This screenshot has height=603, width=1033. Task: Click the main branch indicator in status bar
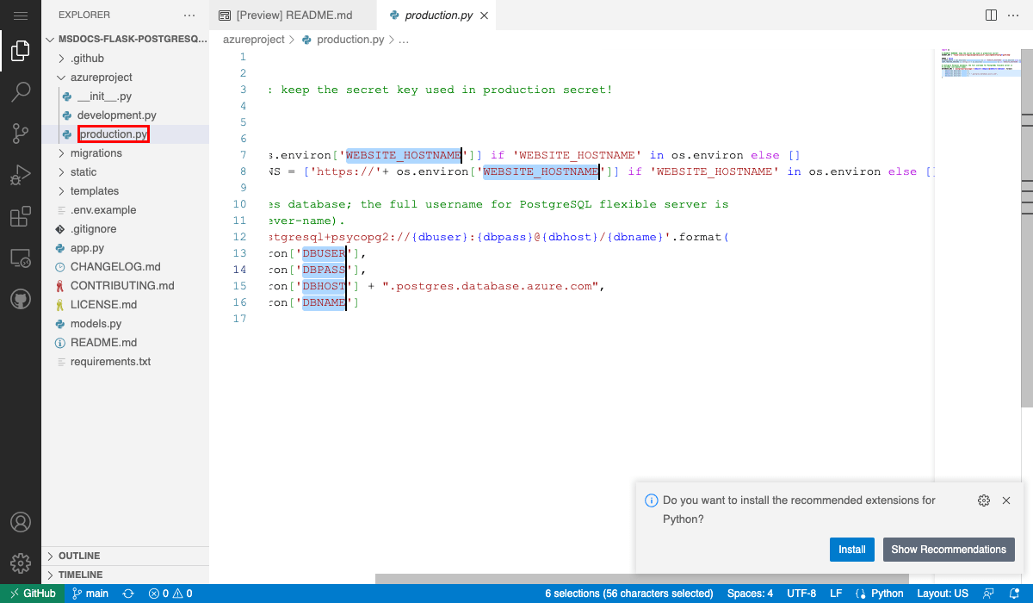click(x=90, y=593)
